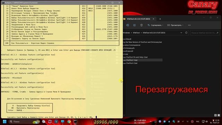Click the Viber icon in system tray

click(x=160, y=122)
